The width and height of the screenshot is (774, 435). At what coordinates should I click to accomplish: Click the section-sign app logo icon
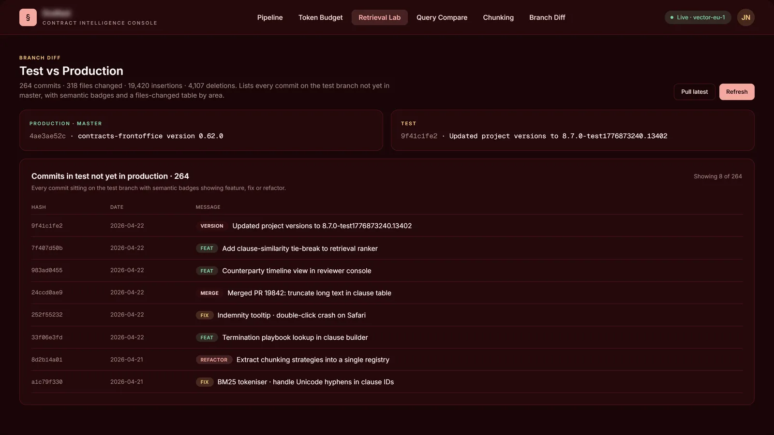28,17
